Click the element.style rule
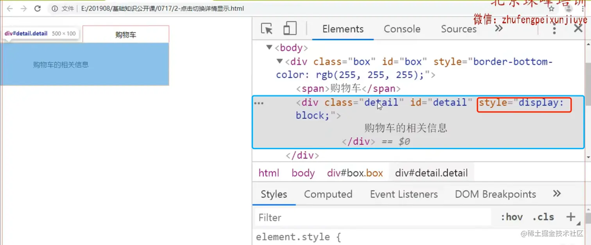The image size is (591, 245). (x=299, y=237)
